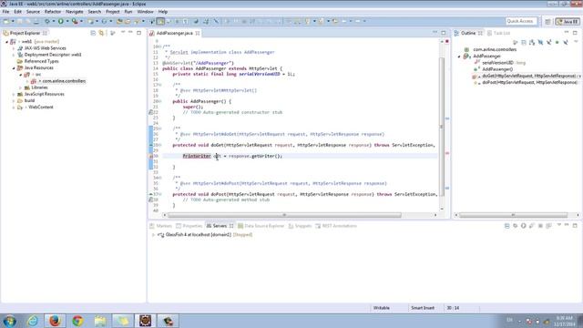
Task: Select the AddPassenger.java editor tab
Action: coord(174,33)
